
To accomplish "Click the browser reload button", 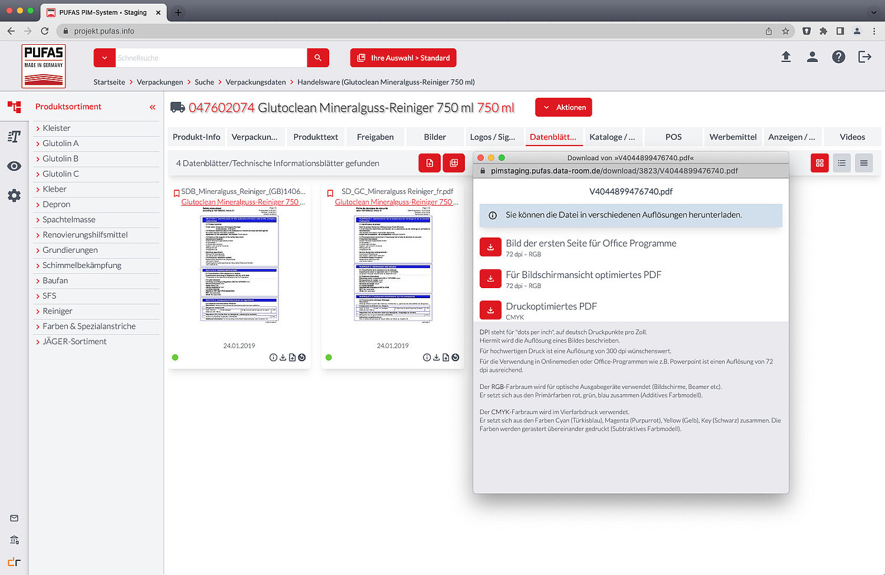I will (x=45, y=31).
